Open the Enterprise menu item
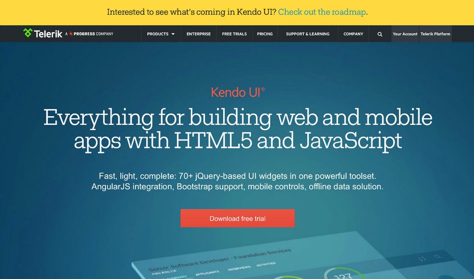Screen dimensions: 474x279 [x=199, y=34]
